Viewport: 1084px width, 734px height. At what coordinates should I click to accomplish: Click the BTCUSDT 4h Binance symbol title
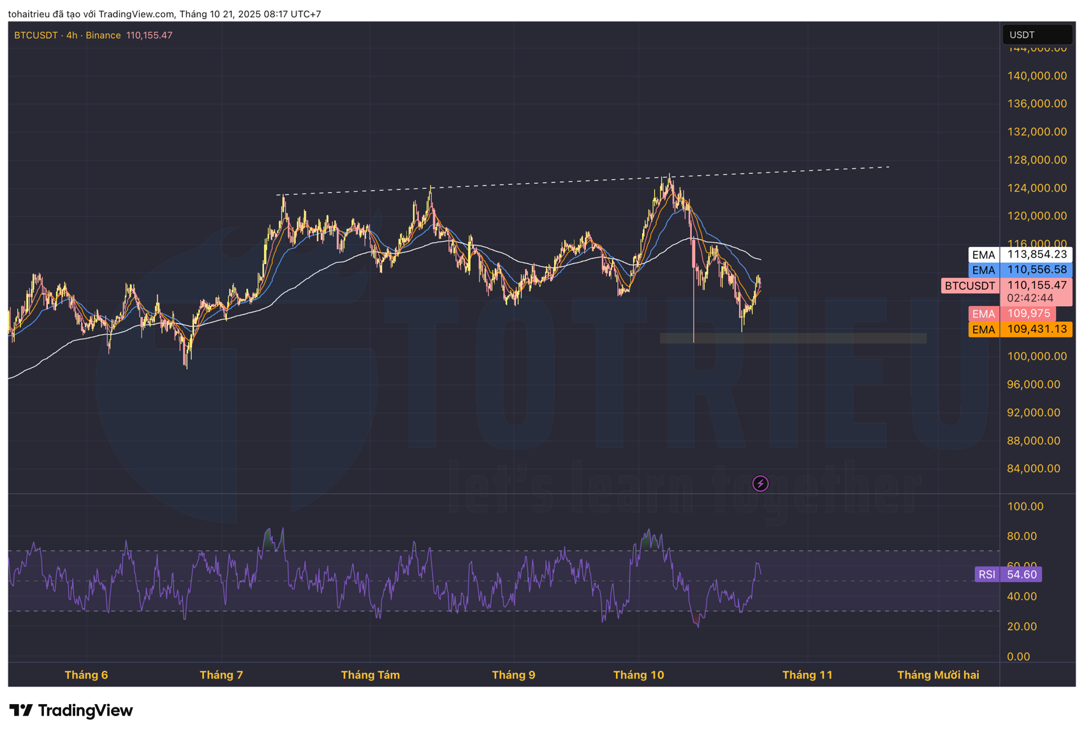pos(68,35)
